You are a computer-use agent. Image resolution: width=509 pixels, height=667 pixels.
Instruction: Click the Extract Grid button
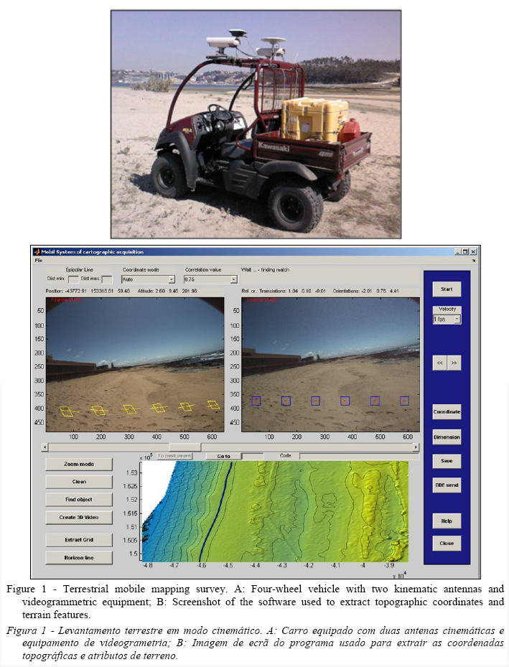point(79,539)
